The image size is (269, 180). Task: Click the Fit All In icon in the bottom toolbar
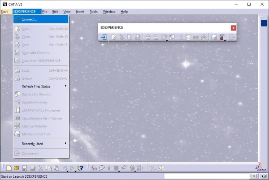click(161, 168)
